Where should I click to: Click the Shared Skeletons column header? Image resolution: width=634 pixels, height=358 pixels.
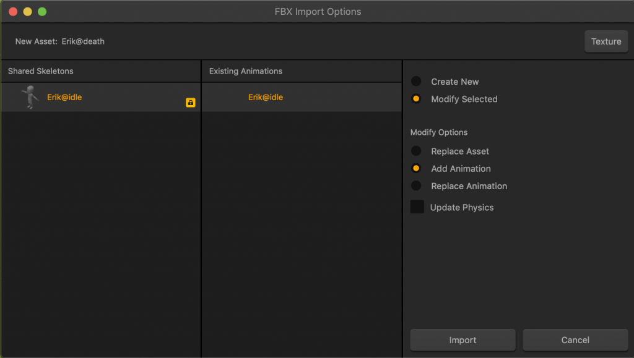point(101,71)
